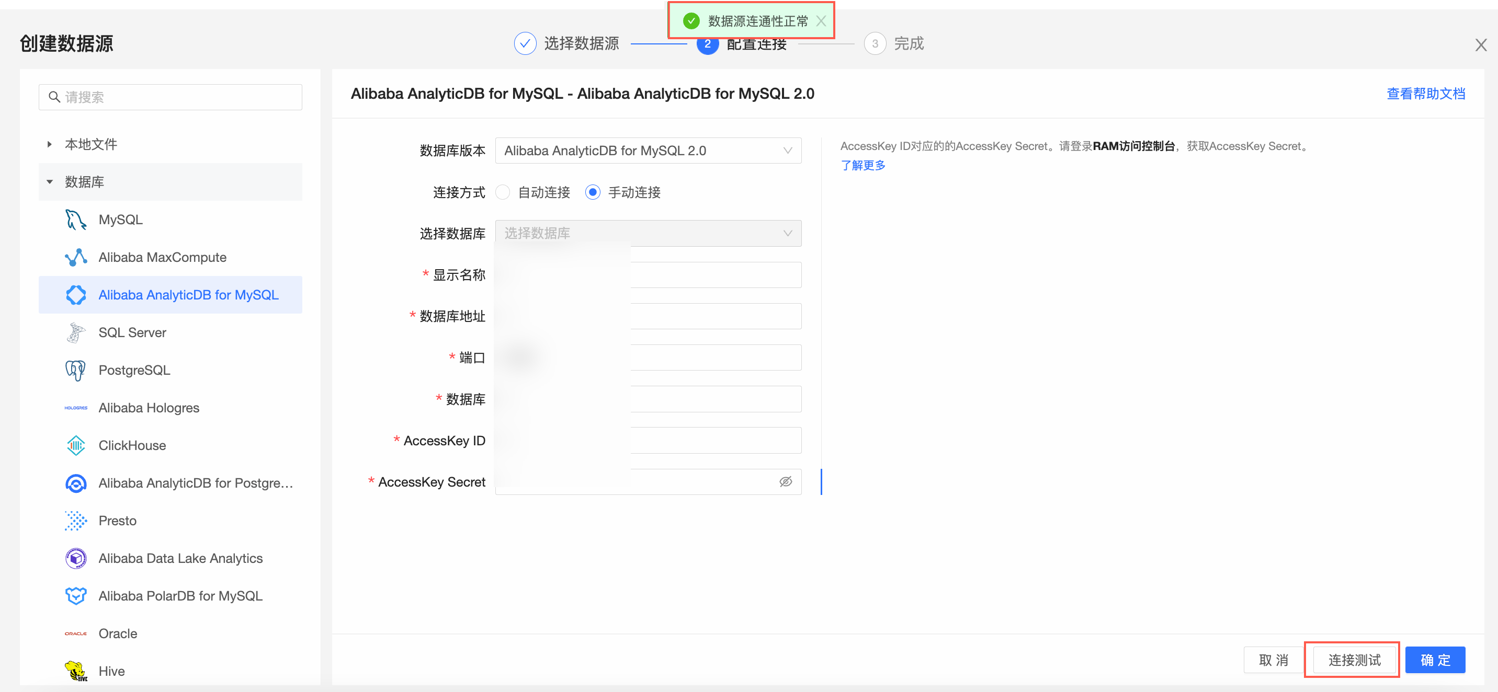This screenshot has width=1498, height=692.
Task: Focus the 显示名称 input field
Action: (x=648, y=275)
